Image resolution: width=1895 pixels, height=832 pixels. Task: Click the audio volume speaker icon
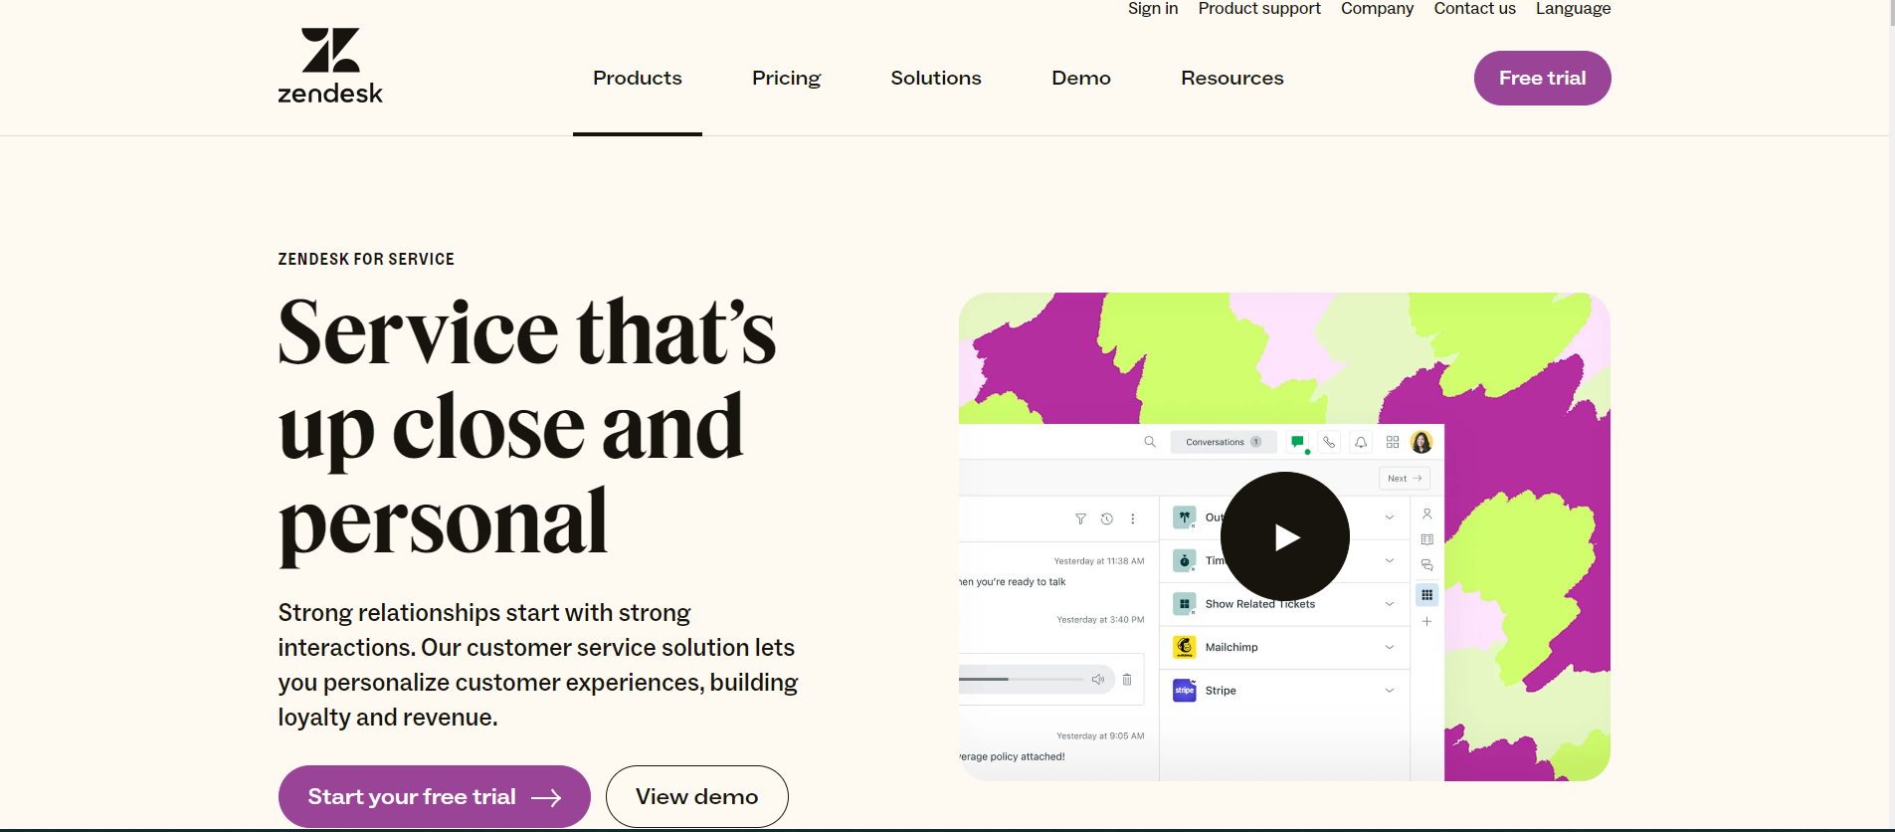(1098, 680)
